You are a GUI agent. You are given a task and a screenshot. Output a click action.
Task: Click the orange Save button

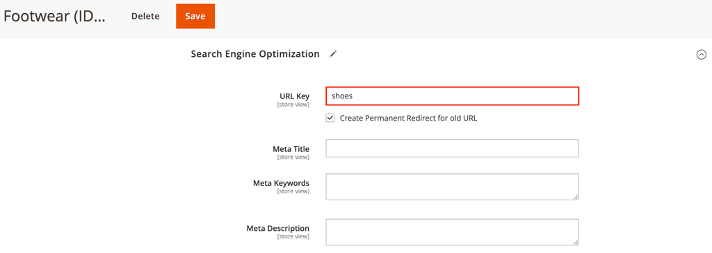[x=195, y=17]
